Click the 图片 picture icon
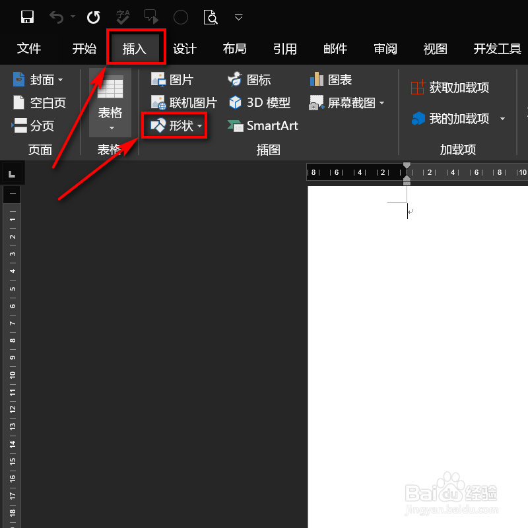This screenshot has width=528, height=528. 158,79
